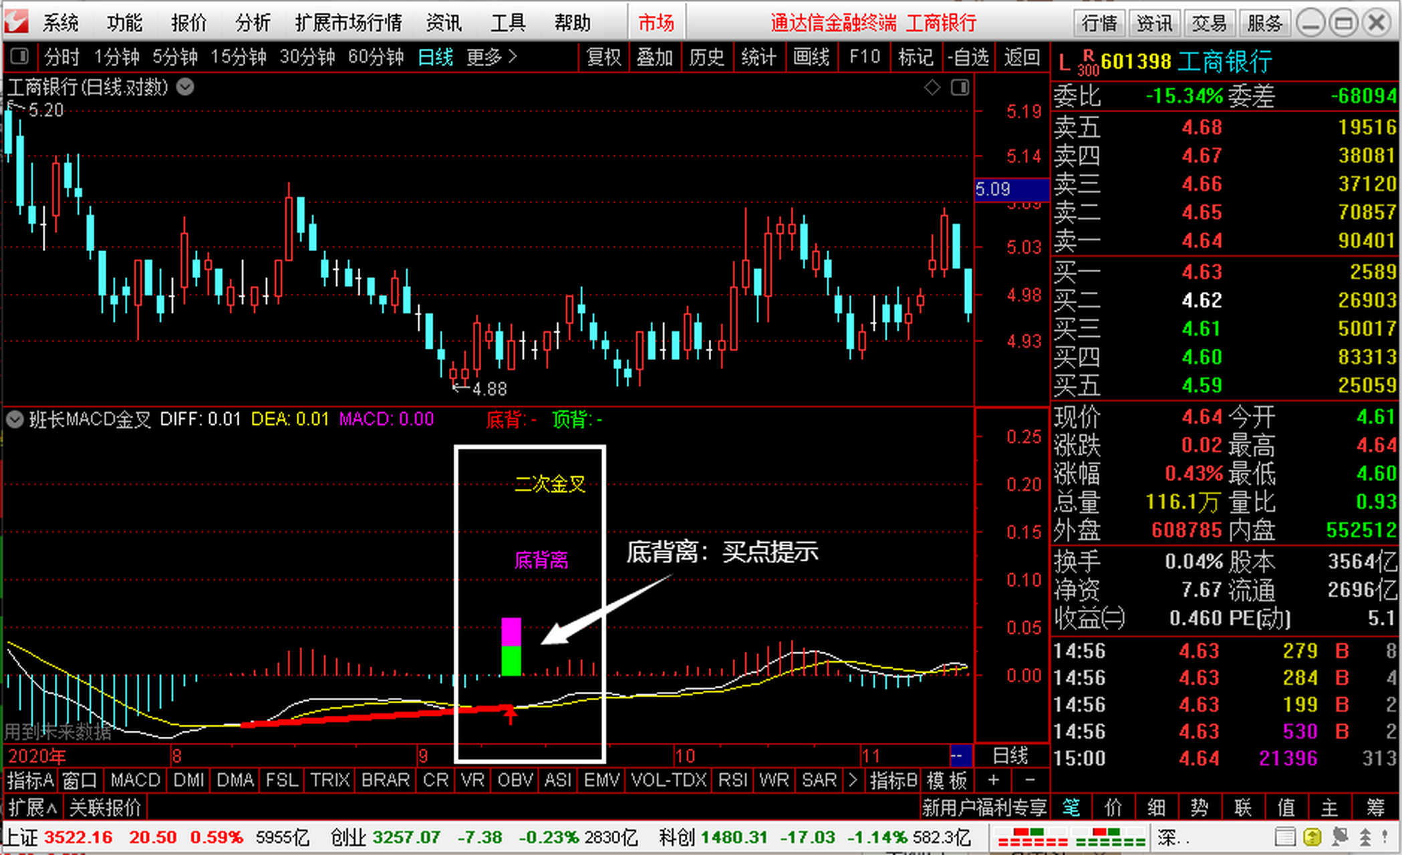Click the satellite dish status icon
Screen dimensions: 1402x855
(1339, 837)
